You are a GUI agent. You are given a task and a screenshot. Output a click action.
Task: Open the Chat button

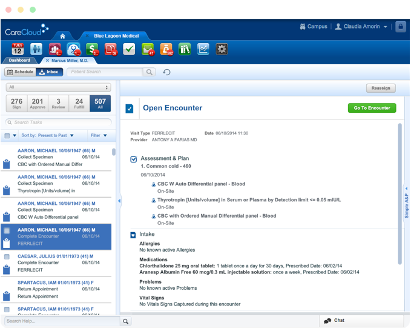click(361, 321)
